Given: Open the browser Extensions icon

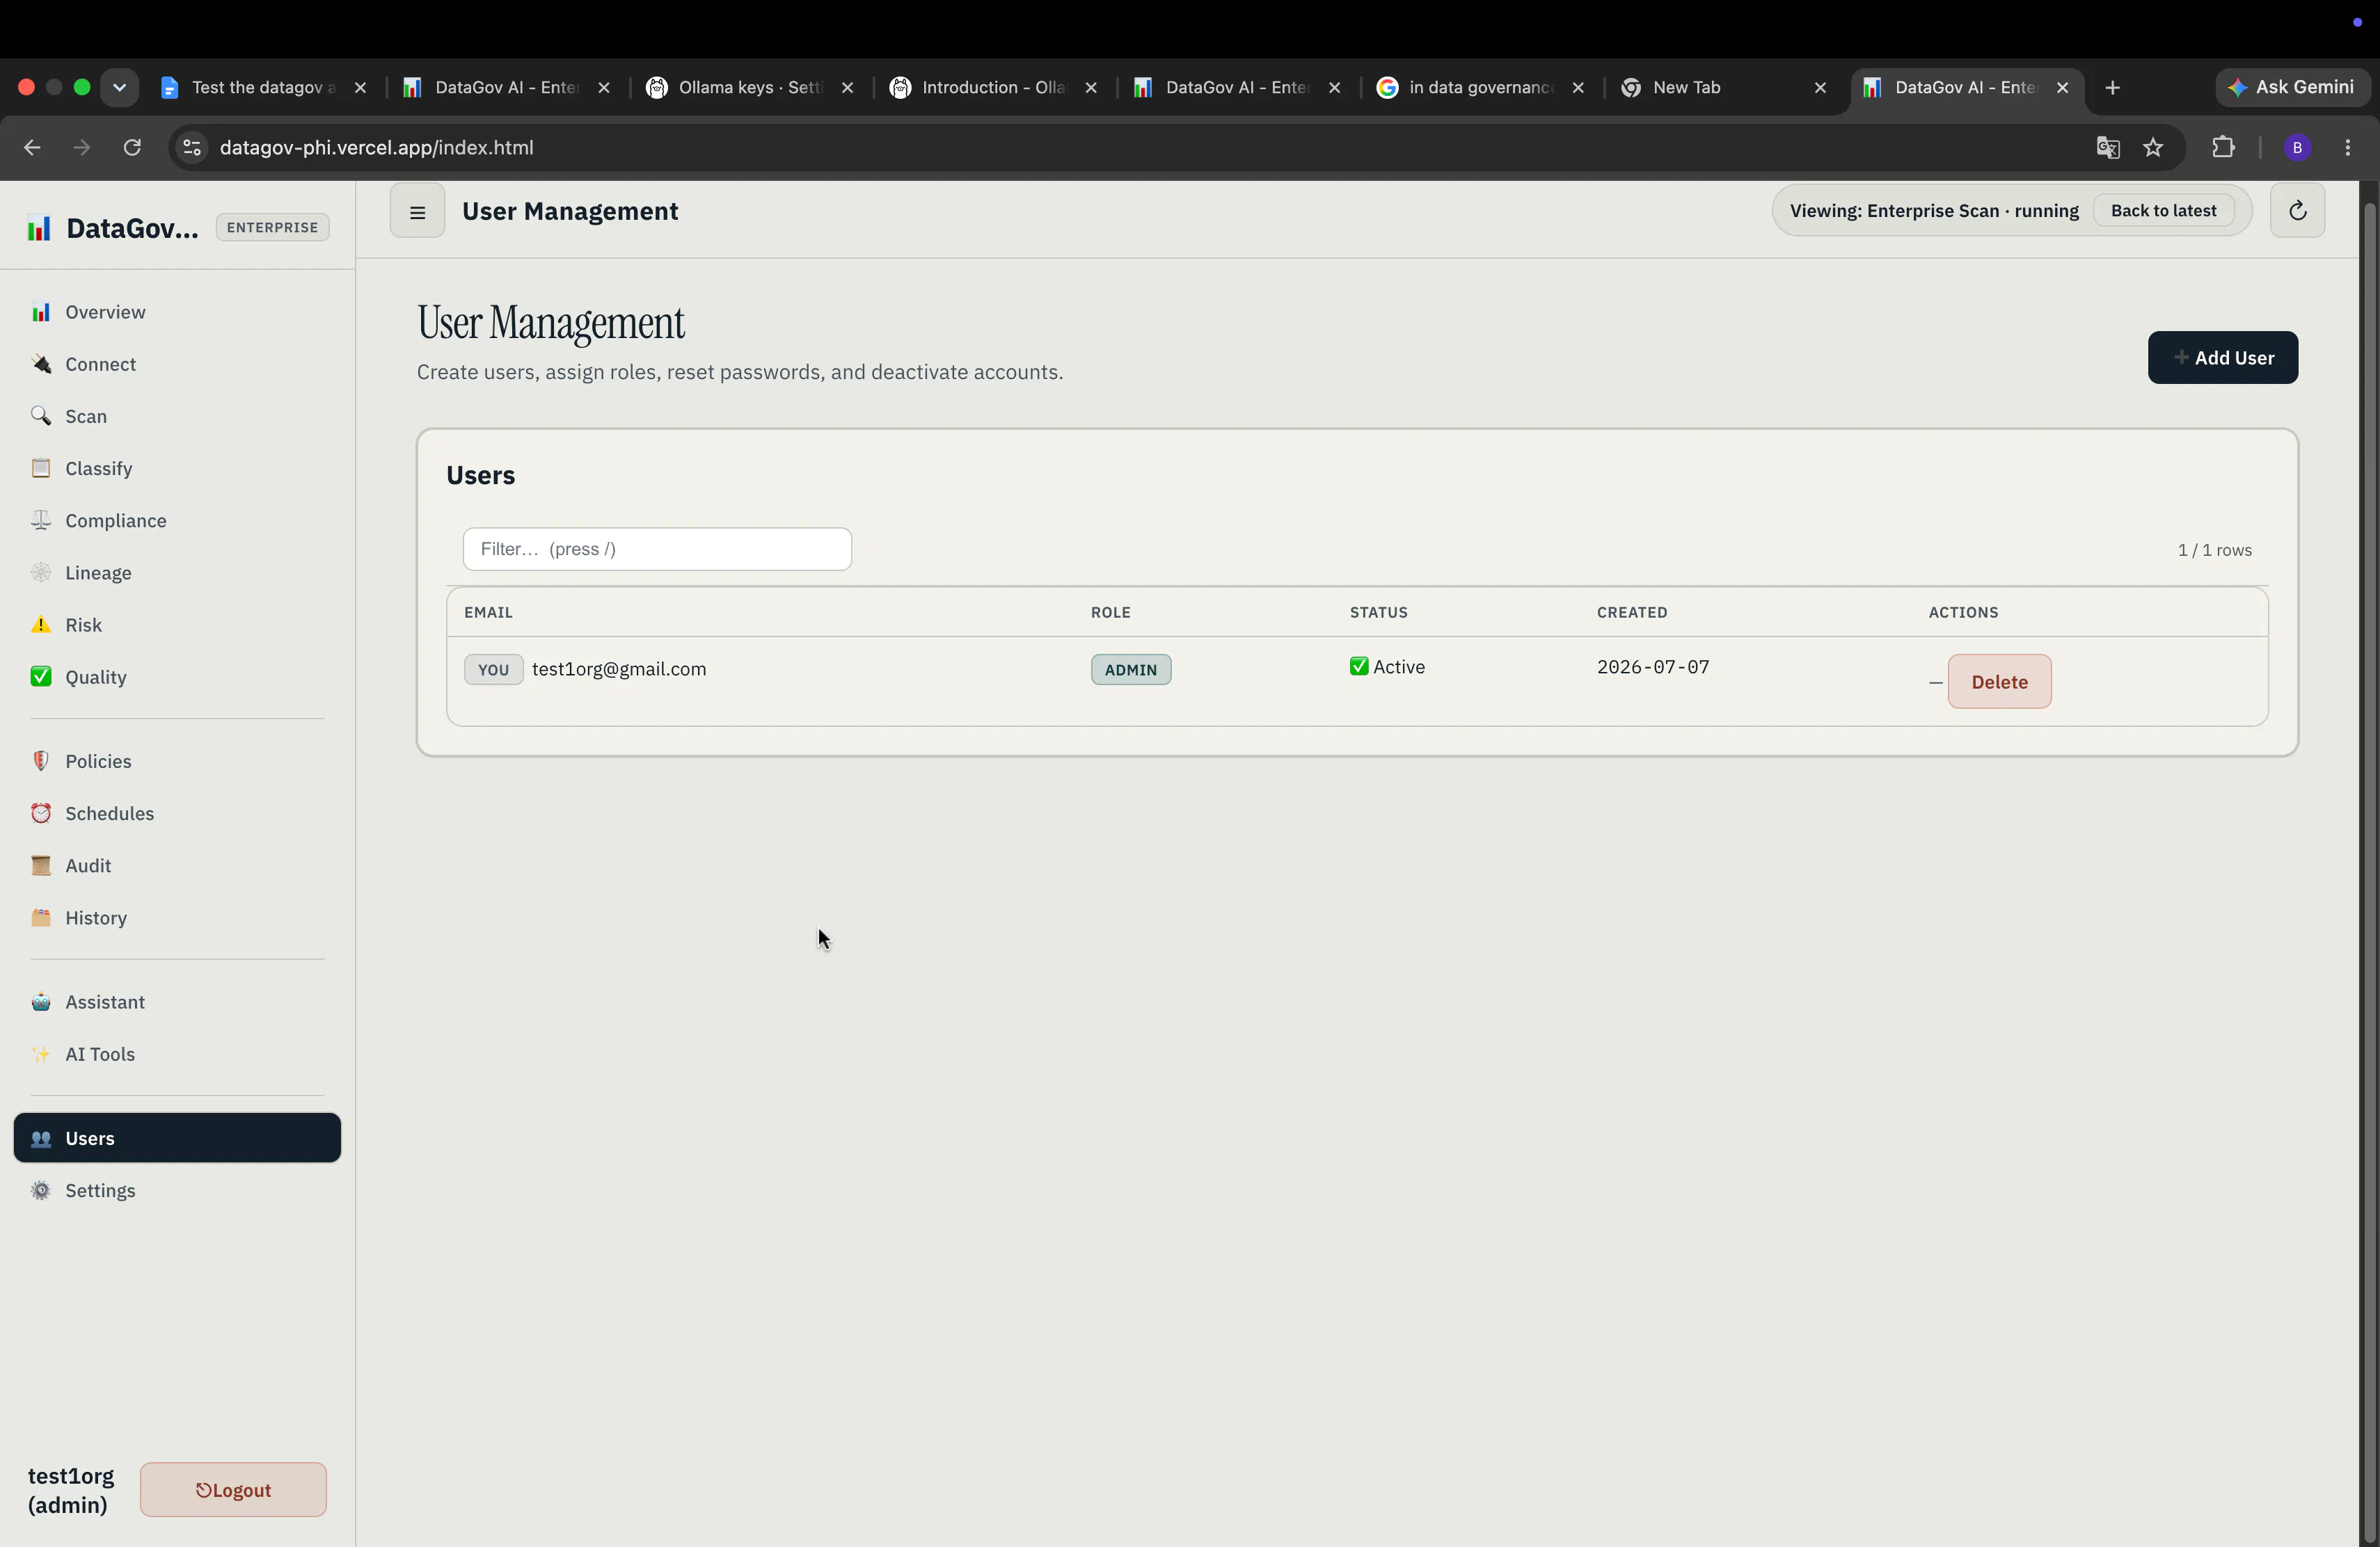Looking at the screenshot, I should (x=2223, y=148).
